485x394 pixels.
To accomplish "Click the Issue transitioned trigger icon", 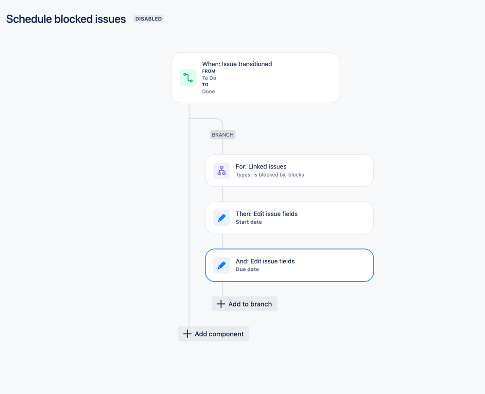I will pos(188,78).
